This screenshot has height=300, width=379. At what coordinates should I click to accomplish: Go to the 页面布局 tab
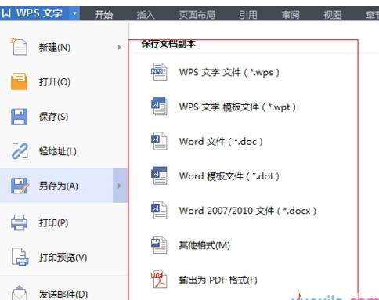tap(197, 14)
